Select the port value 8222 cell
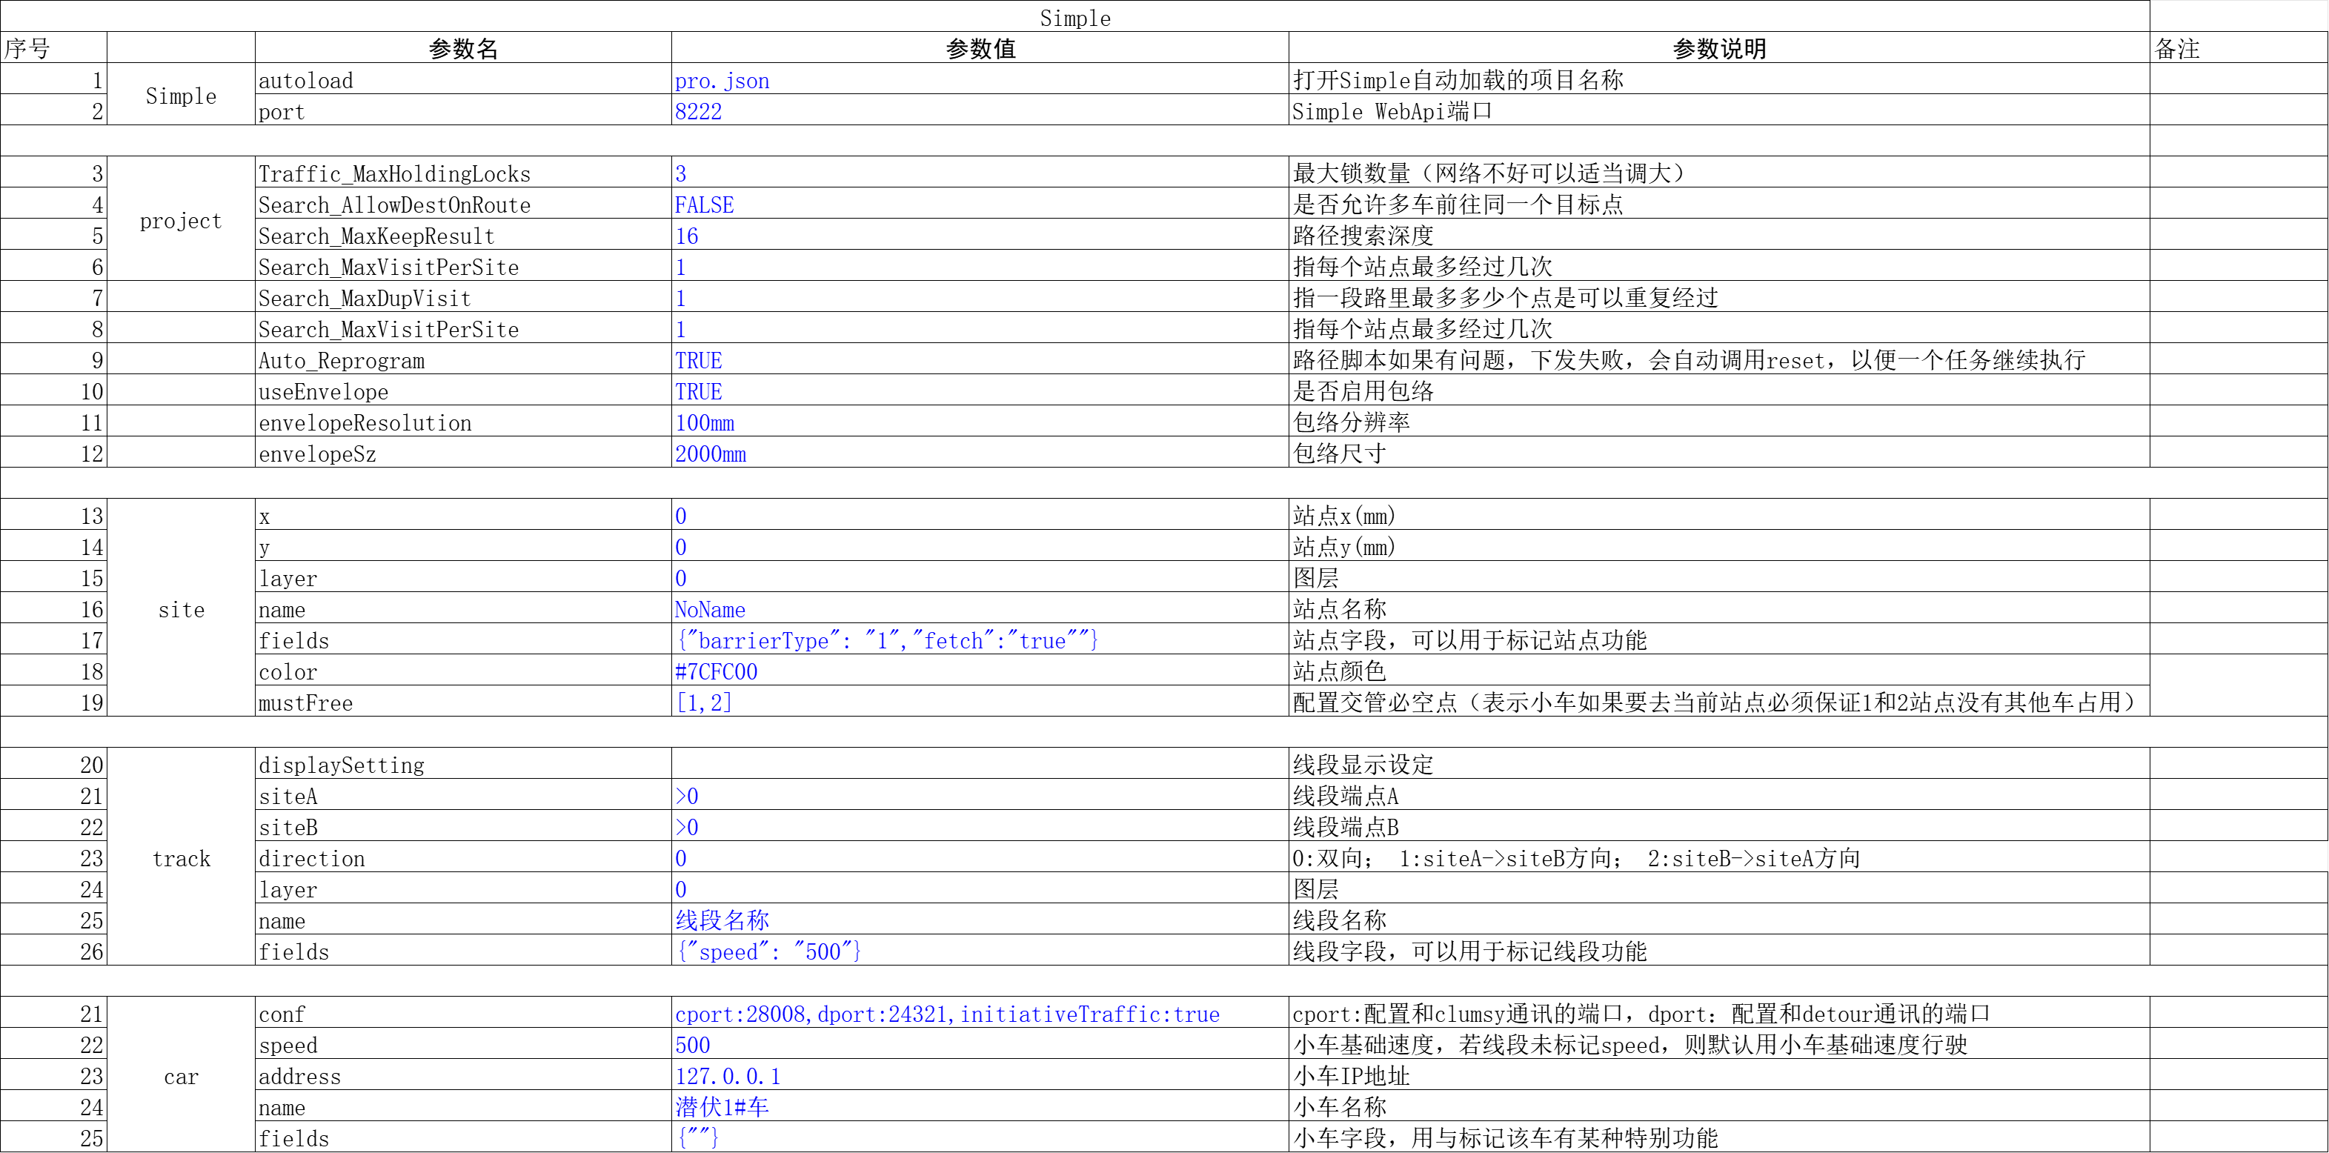This screenshot has height=1153, width=2329. (x=698, y=111)
